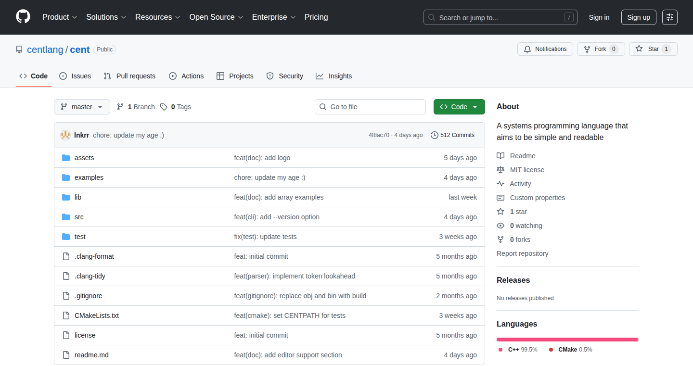693x366 pixels.
Task: Open commit 'feat(cli): add --version option'
Action: 277,217
